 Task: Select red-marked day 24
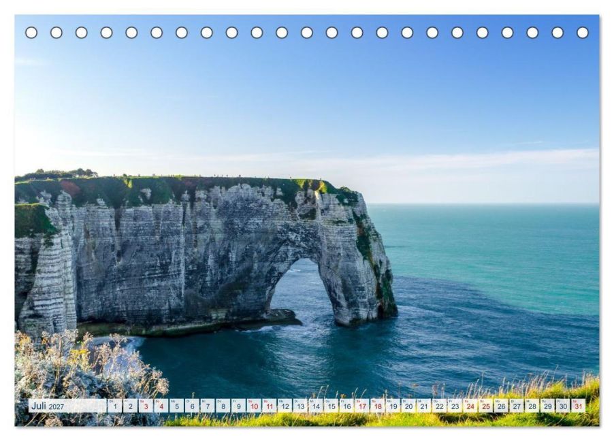coord(470,406)
